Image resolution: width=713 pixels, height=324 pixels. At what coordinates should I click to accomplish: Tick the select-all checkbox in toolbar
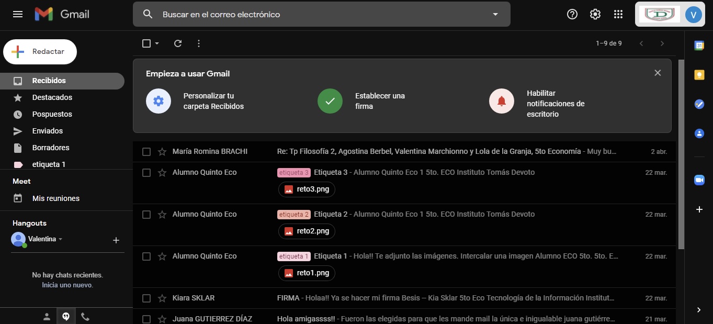point(146,43)
